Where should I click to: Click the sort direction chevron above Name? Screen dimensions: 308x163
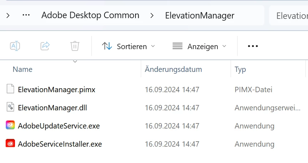pyautogui.click(x=75, y=62)
